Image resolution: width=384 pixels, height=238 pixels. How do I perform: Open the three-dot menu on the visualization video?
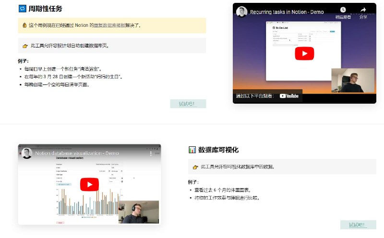[151, 154]
